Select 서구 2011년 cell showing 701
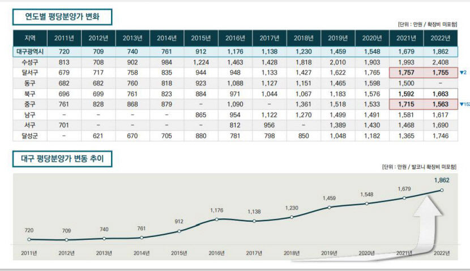 64,125
